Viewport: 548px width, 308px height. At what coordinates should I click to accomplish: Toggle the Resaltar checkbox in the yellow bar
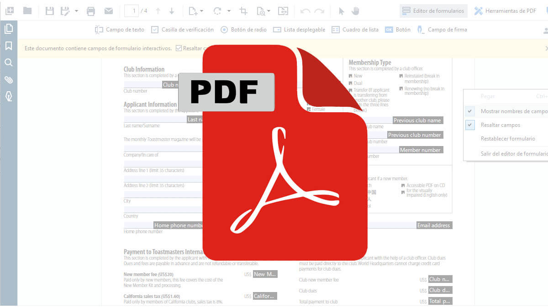pos(179,48)
